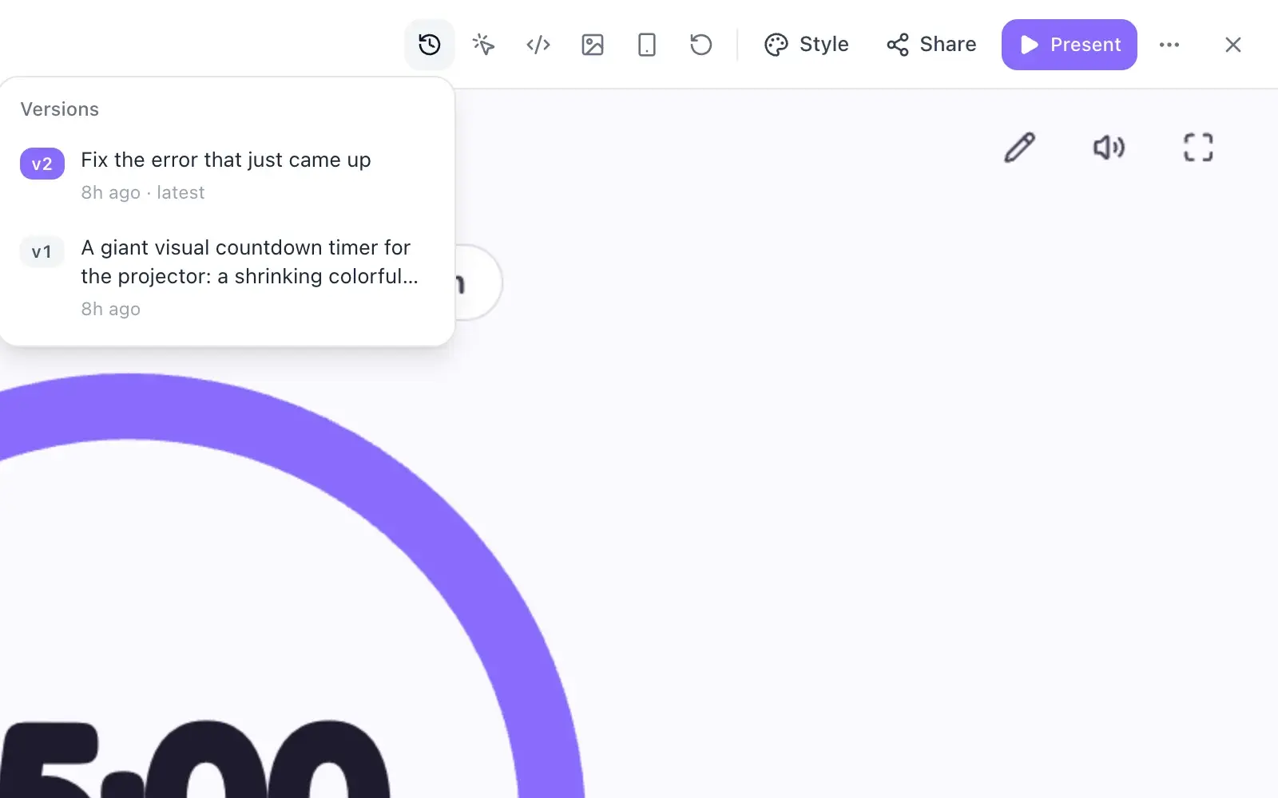Click the v2 version badge
This screenshot has height=798, width=1278.
tap(42, 164)
